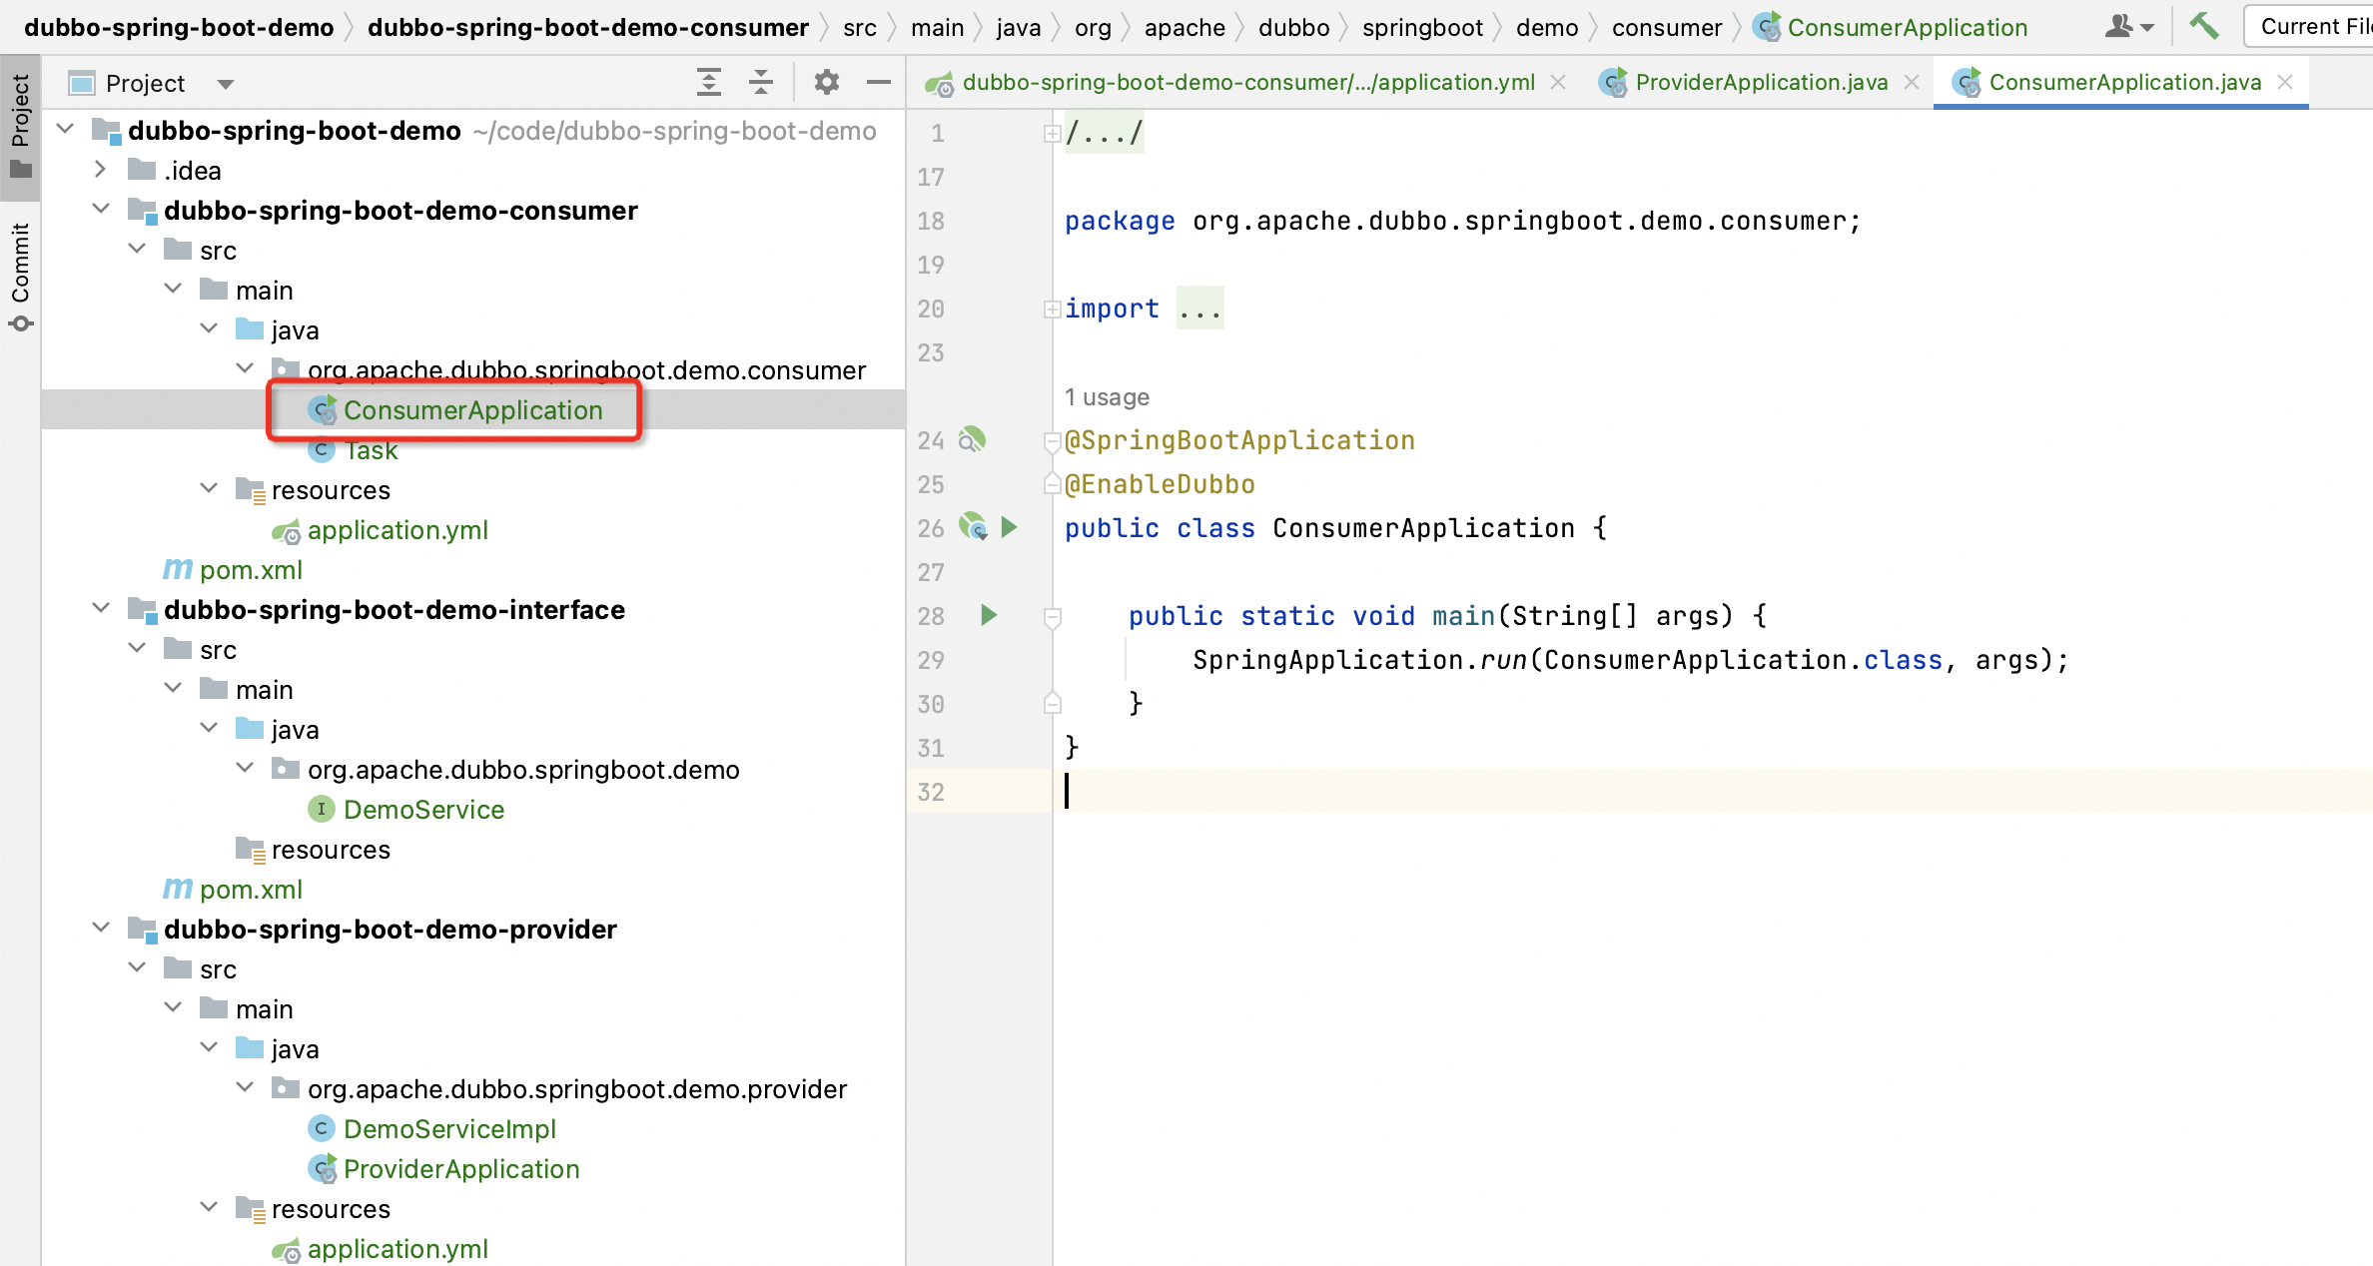Collapse the dubbo-spring-boot-demo-interface module
The width and height of the screenshot is (2373, 1266).
(x=101, y=609)
